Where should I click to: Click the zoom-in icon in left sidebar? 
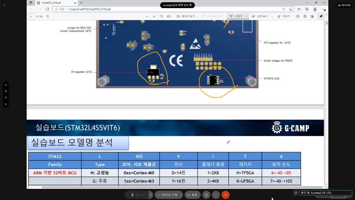6,98
